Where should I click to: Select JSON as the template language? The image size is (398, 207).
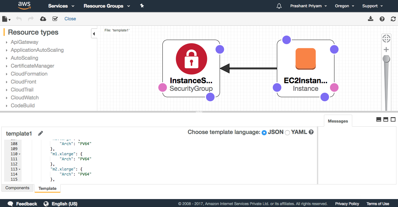[x=264, y=133]
